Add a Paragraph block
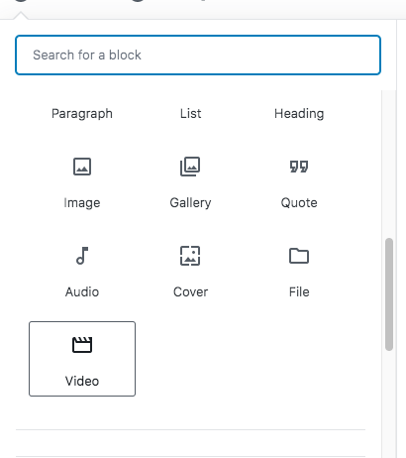Screen dimensions: 406x458 [82, 114]
